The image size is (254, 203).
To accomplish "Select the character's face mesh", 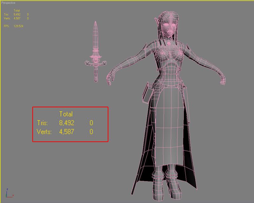I will pyautogui.click(x=168, y=27).
